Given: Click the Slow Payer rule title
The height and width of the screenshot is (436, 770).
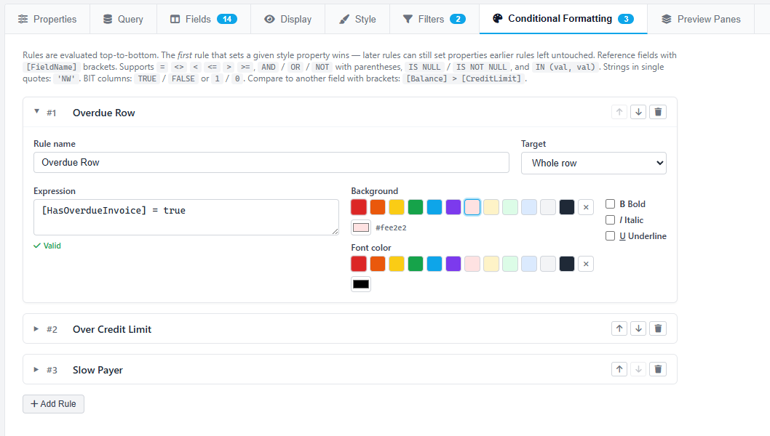Looking at the screenshot, I should point(98,370).
